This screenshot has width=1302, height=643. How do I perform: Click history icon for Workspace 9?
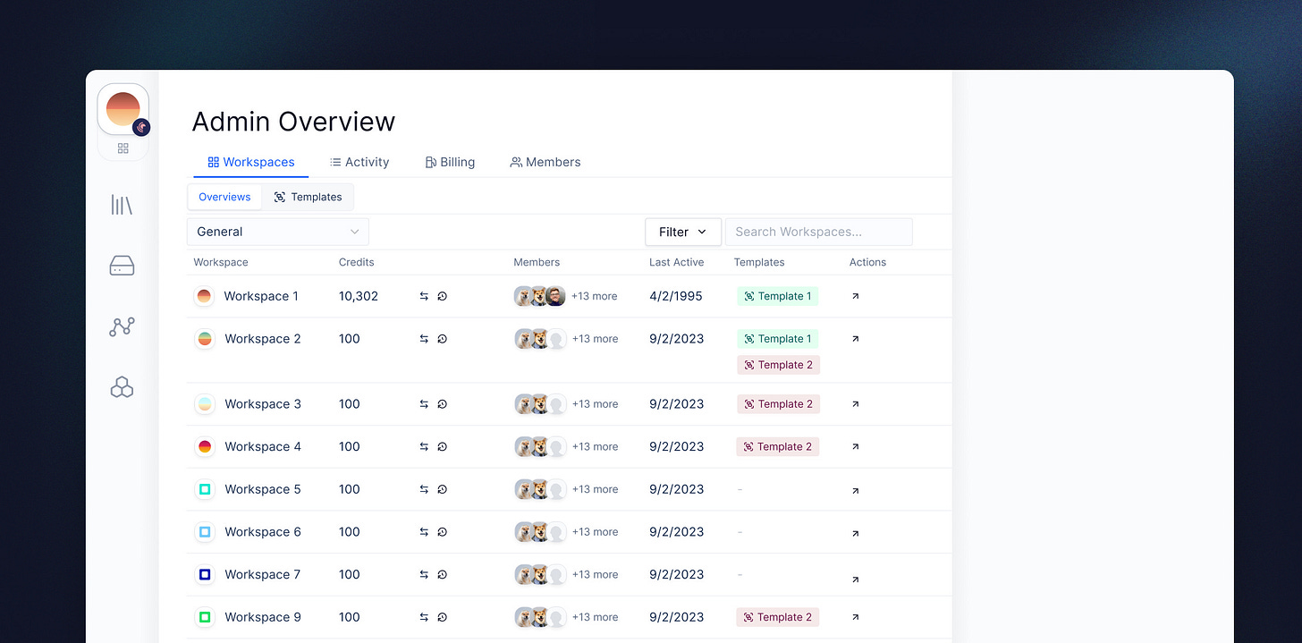[x=442, y=617]
